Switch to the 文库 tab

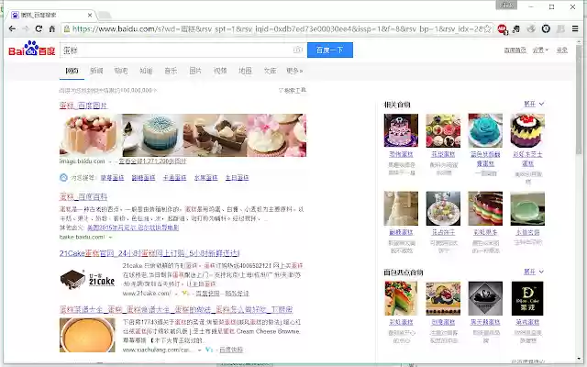click(x=270, y=71)
